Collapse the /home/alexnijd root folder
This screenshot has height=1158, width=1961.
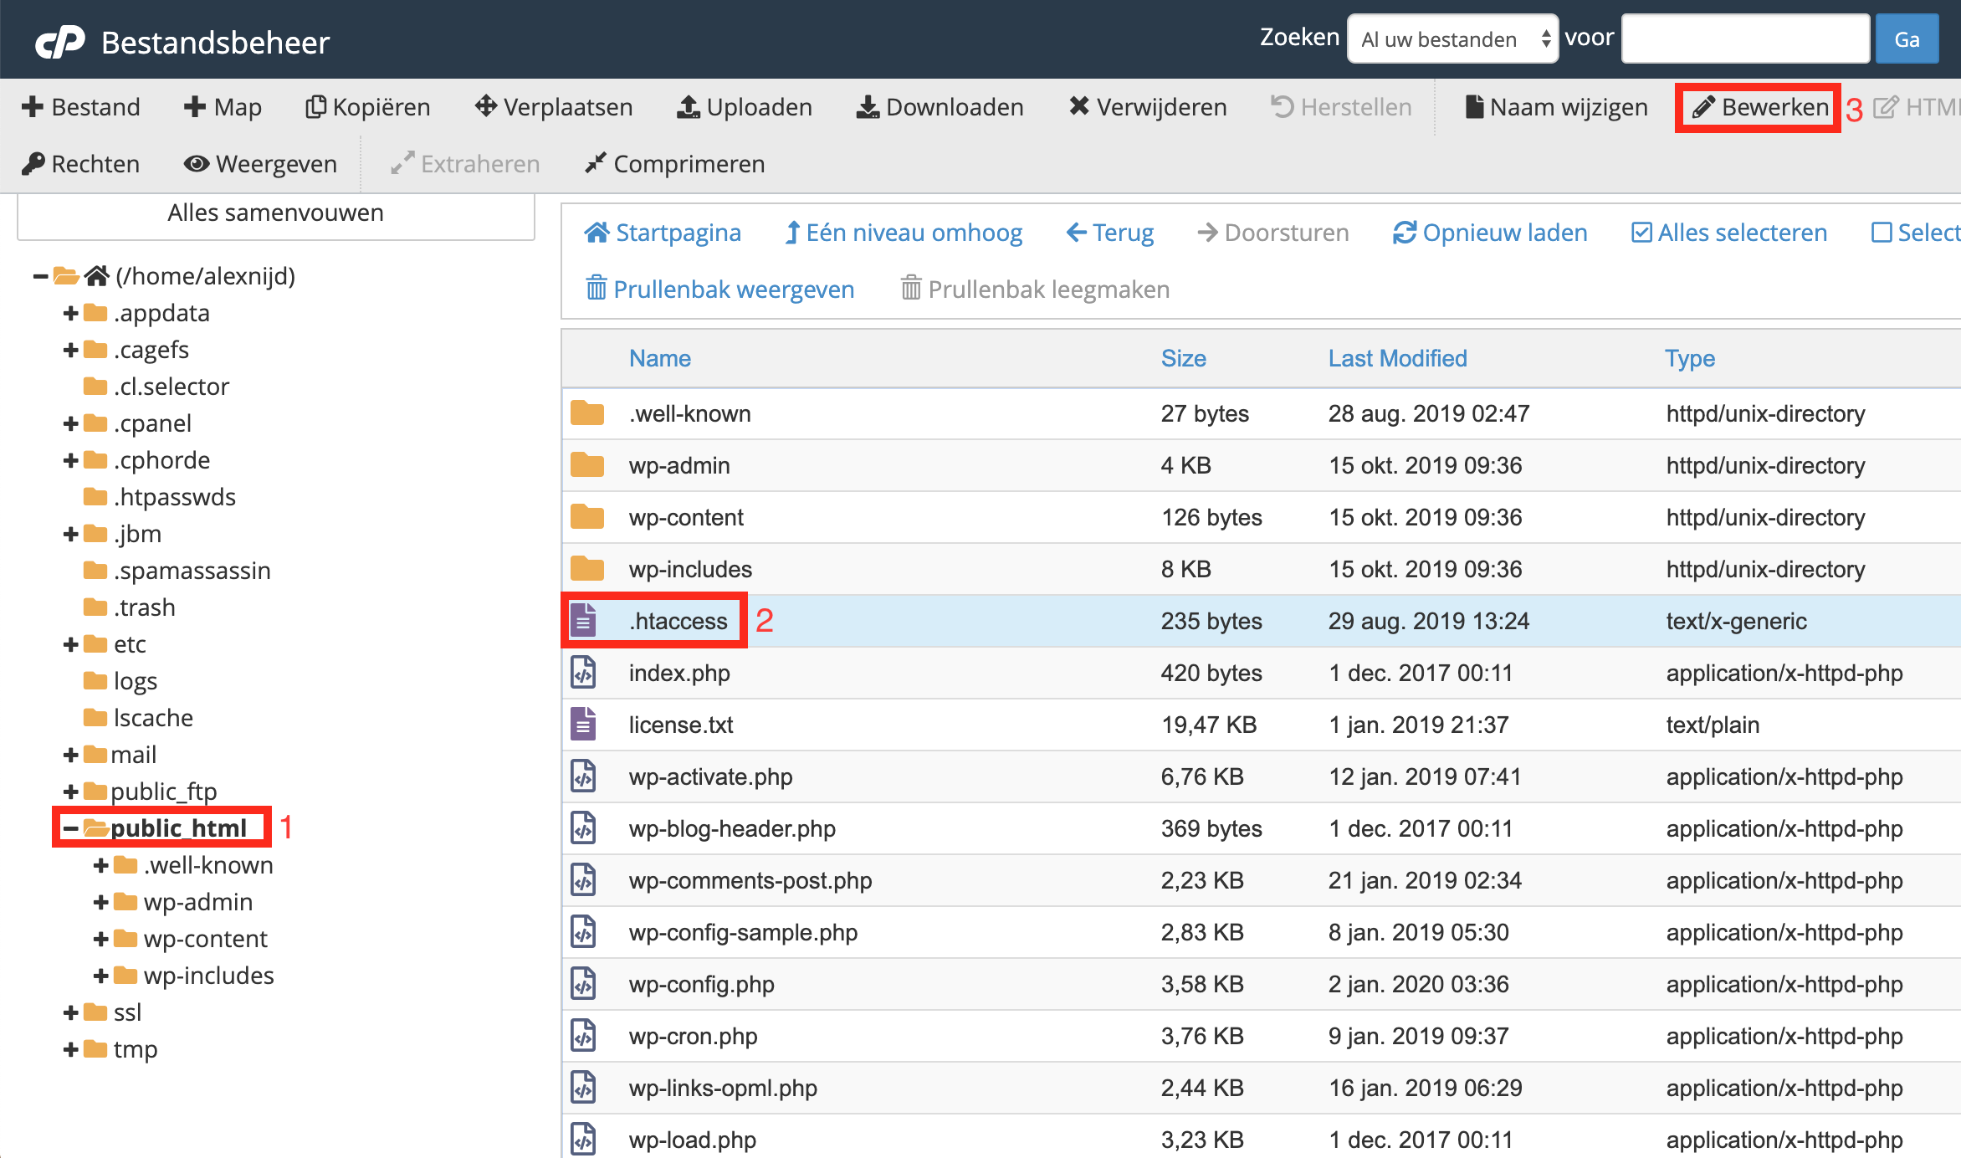click(x=39, y=276)
